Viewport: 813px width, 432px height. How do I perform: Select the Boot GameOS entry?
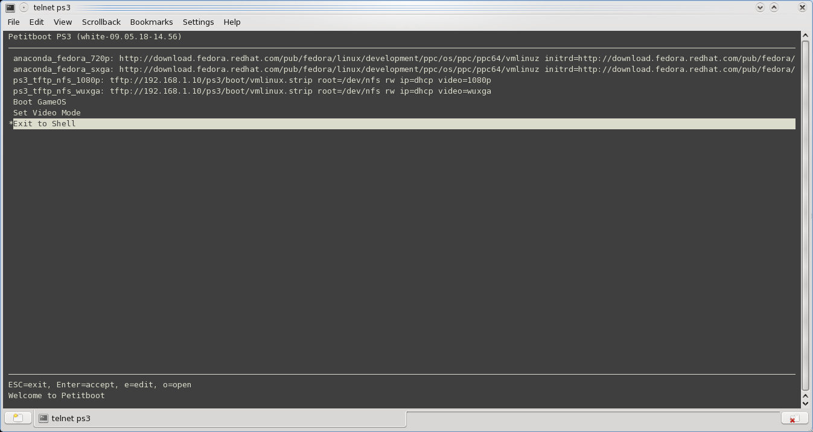click(40, 102)
